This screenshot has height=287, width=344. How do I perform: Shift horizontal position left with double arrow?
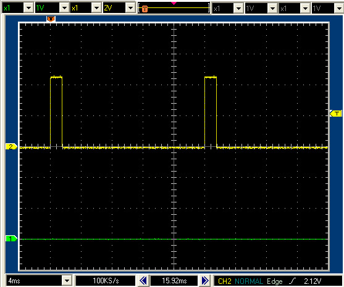pos(143,280)
